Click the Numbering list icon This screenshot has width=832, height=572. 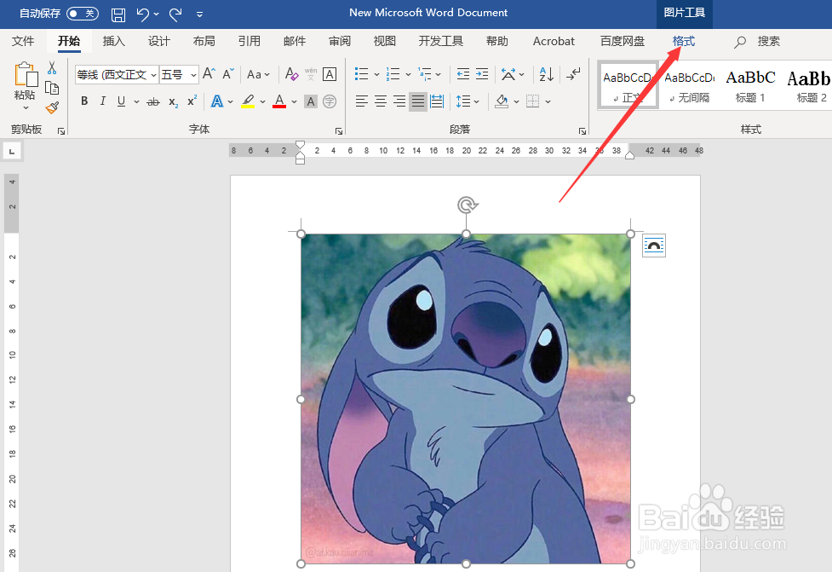393,74
